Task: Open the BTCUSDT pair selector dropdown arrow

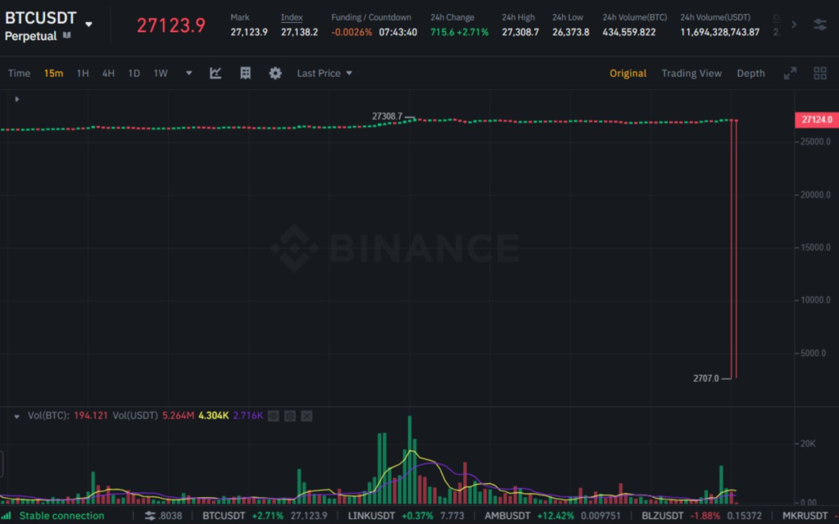Action: point(88,24)
